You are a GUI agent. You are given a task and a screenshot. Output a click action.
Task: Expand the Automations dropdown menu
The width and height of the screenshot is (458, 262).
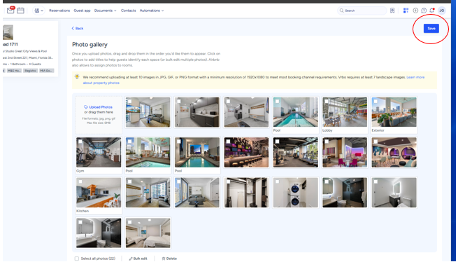(x=152, y=11)
